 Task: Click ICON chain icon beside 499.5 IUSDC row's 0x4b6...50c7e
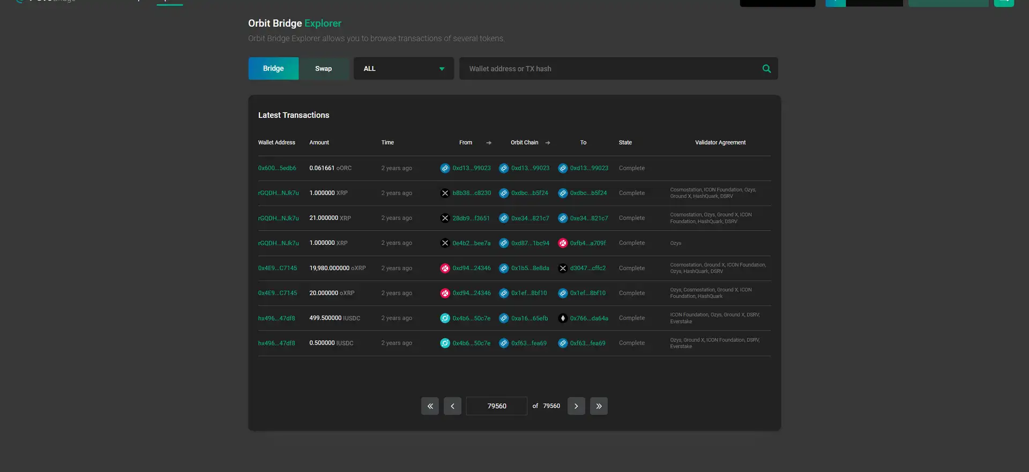[445, 318]
